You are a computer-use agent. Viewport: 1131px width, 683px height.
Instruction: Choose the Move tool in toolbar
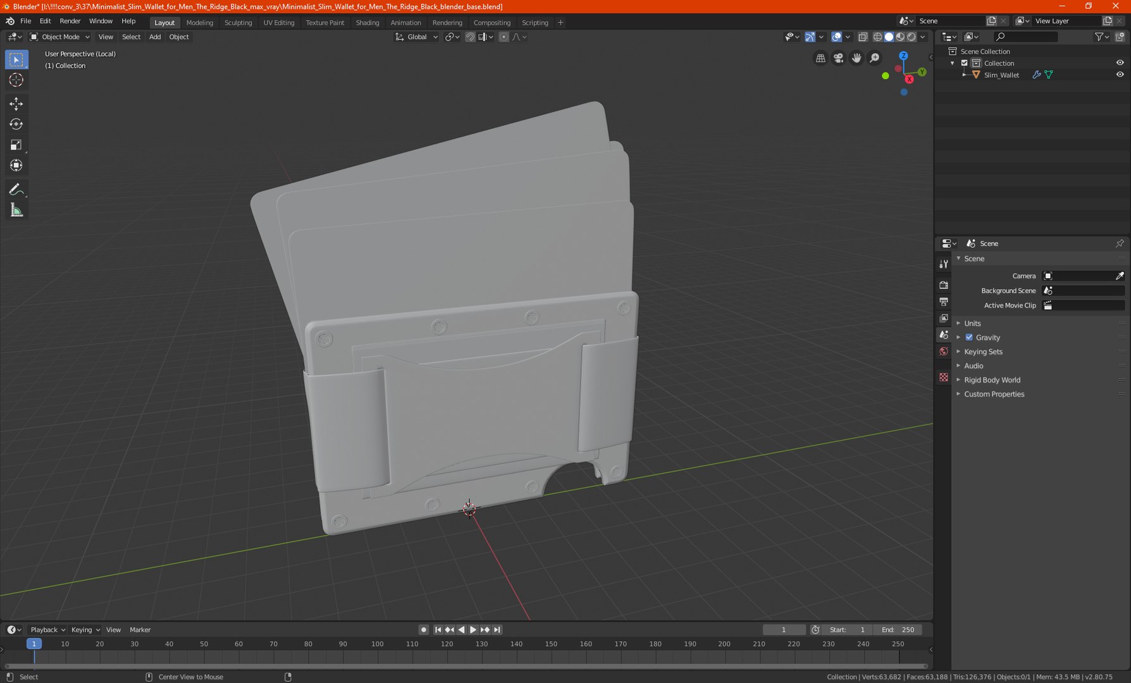pos(16,103)
